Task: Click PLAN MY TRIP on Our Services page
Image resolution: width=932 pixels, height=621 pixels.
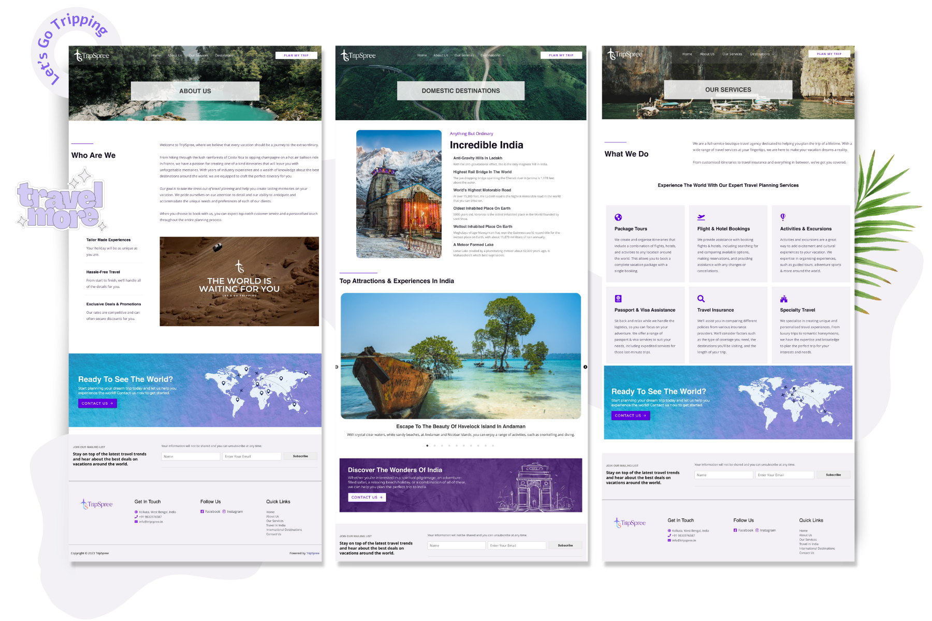Action: tap(829, 54)
